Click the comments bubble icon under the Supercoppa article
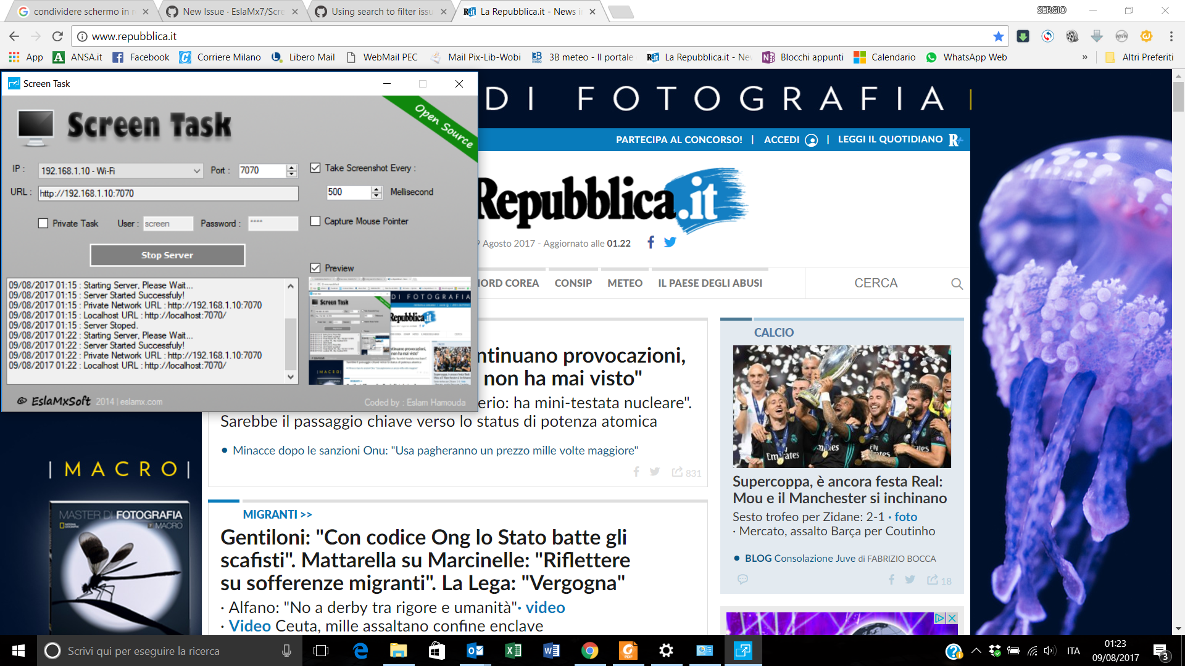Image resolution: width=1185 pixels, height=666 pixels. [742, 580]
